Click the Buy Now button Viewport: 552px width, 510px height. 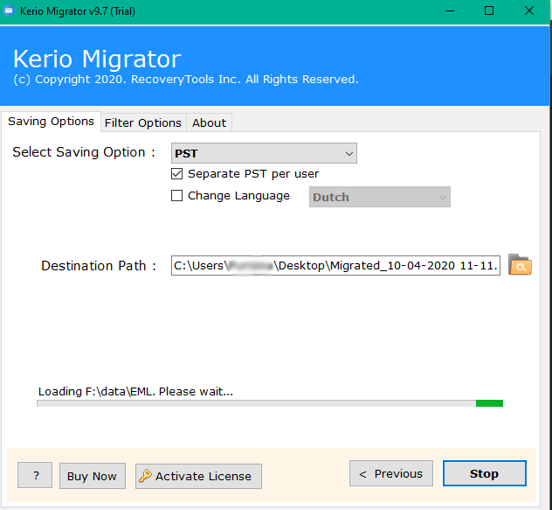pos(92,476)
